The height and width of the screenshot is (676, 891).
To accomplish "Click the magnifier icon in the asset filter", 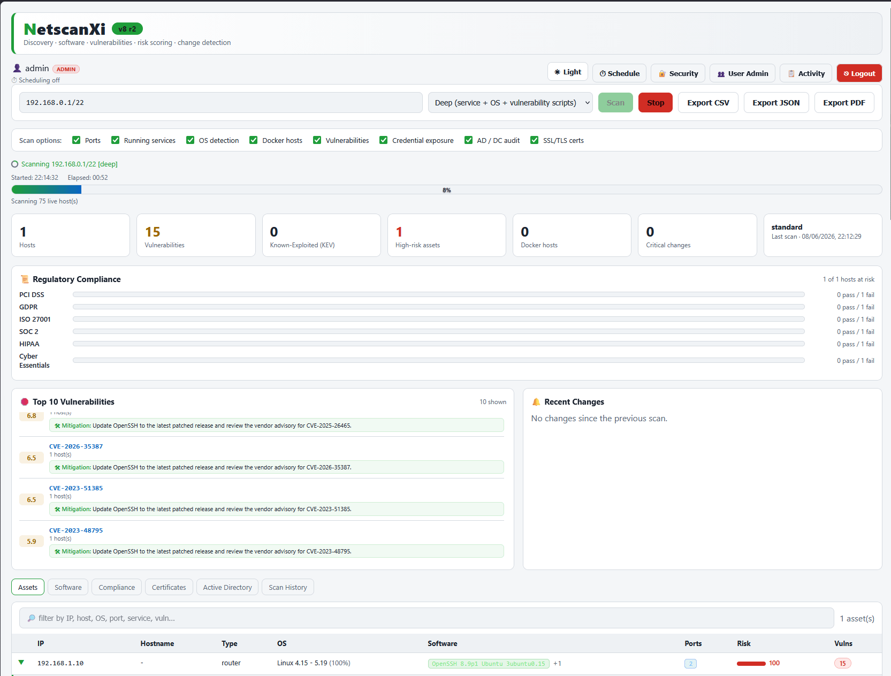I will pyautogui.click(x=32, y=618).
